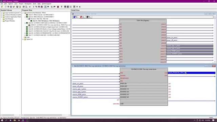Viewport: 217px width, 122px height.
Task: Expand the Slot-08 SYSTEMMONITOR node
Action: [x=25, y=33]
